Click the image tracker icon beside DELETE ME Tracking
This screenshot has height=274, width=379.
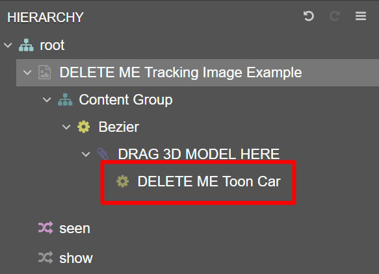pyautogui.click(x=45, y=72)
